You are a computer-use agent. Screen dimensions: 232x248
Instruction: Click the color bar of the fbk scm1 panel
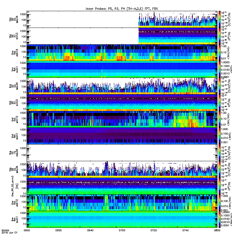coord(220,219)
